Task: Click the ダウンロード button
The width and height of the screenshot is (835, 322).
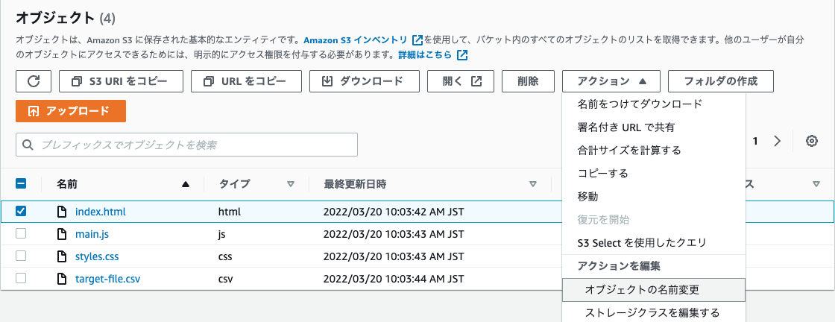Action: click(365, 81)
